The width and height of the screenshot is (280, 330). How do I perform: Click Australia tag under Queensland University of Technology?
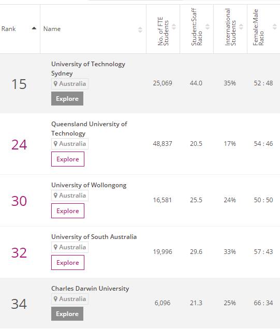[x=70, y=144]
